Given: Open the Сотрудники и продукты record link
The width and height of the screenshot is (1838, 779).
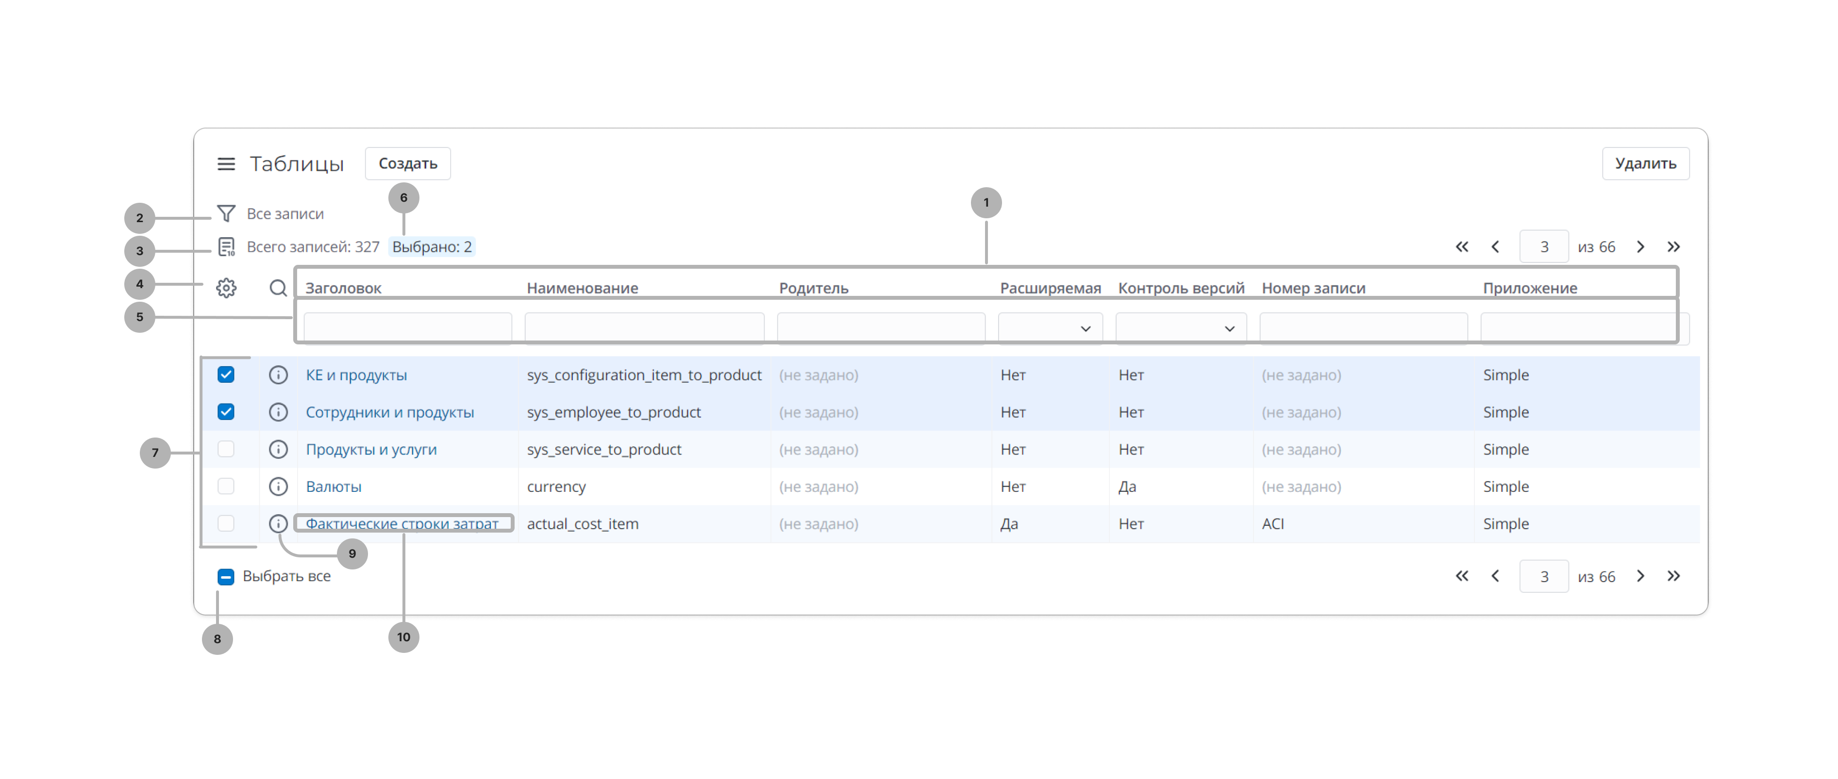Looking at the screenshot, I should coord(389,412).
